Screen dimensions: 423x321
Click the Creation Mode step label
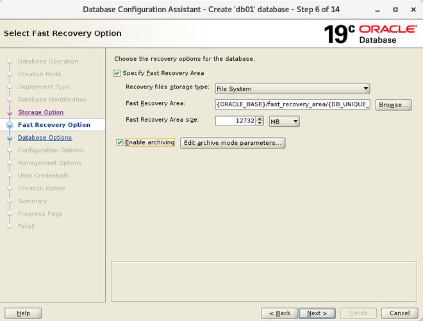click(39, 74)
